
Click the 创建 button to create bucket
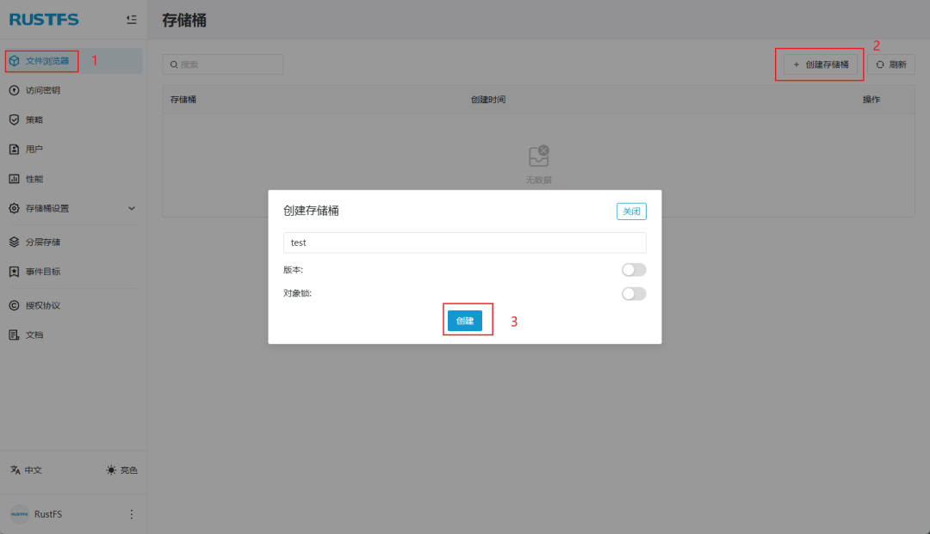[467, 320]
